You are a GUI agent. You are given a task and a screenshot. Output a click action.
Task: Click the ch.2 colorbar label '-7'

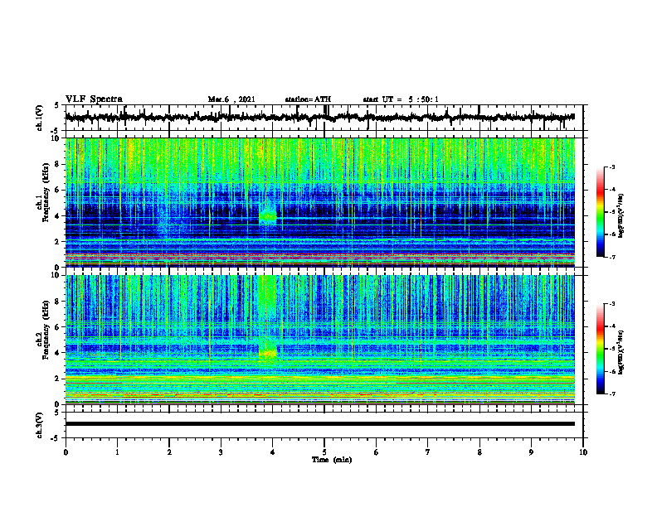(x=611, y=394)
